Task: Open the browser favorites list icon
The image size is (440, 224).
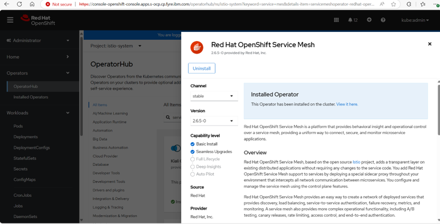Action: 423,4
